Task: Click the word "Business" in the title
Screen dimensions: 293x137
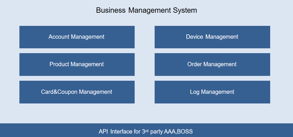Action: click(111, 11)
